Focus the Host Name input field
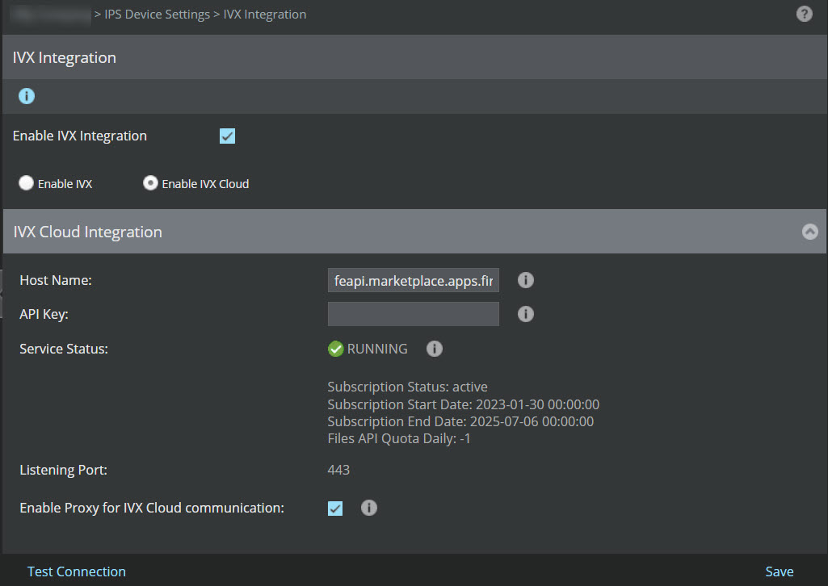828x586 pixels. click(x=413, y=280)
